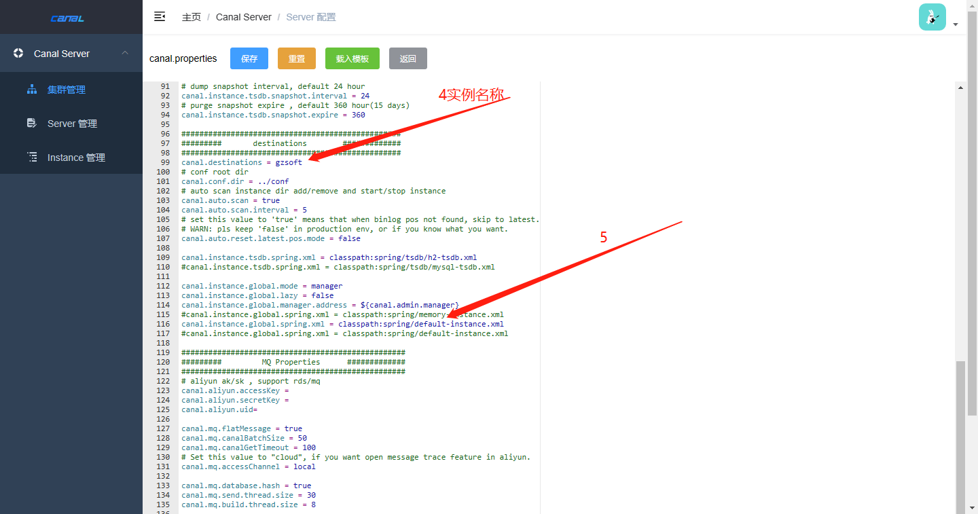Click line canal.mq.accessChannel = local

click(x=249, y=466)
